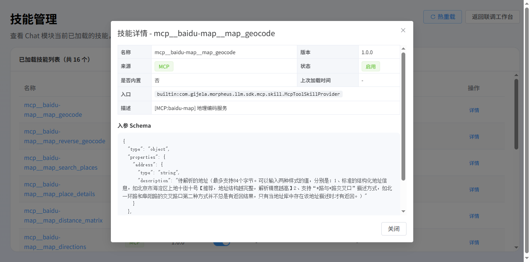Open the map_directions skill link
This screenshot has width=530, height=262.
(x=55, y=242)
